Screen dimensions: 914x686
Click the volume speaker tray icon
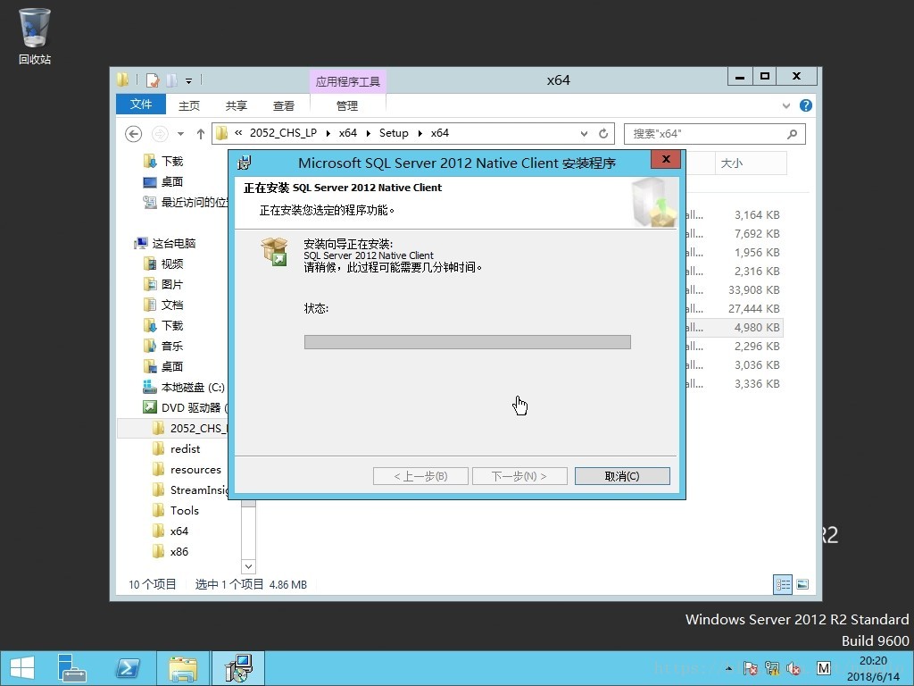tap(794, 668)
